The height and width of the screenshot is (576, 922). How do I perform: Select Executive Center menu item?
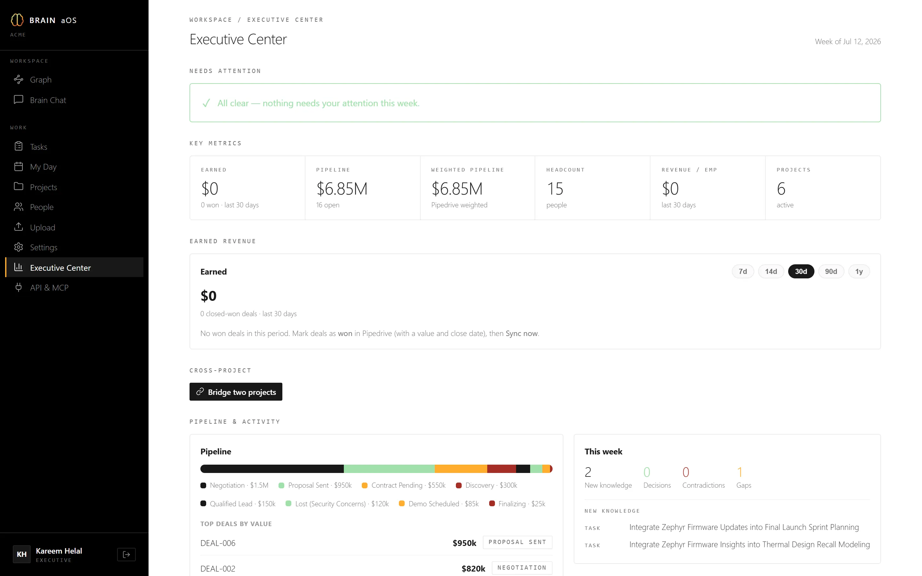pos(74,268)
